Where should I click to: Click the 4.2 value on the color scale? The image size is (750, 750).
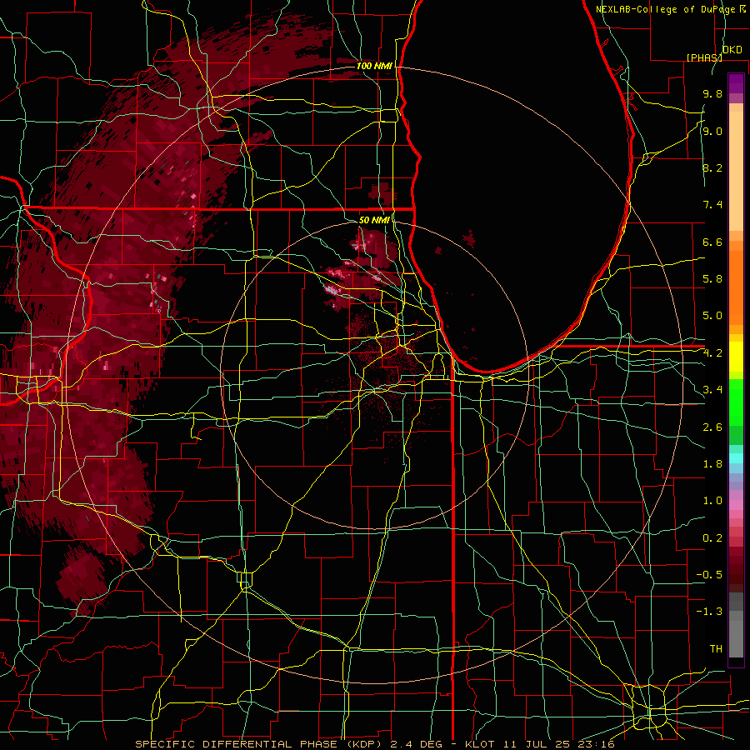click(x=712, y=353)
